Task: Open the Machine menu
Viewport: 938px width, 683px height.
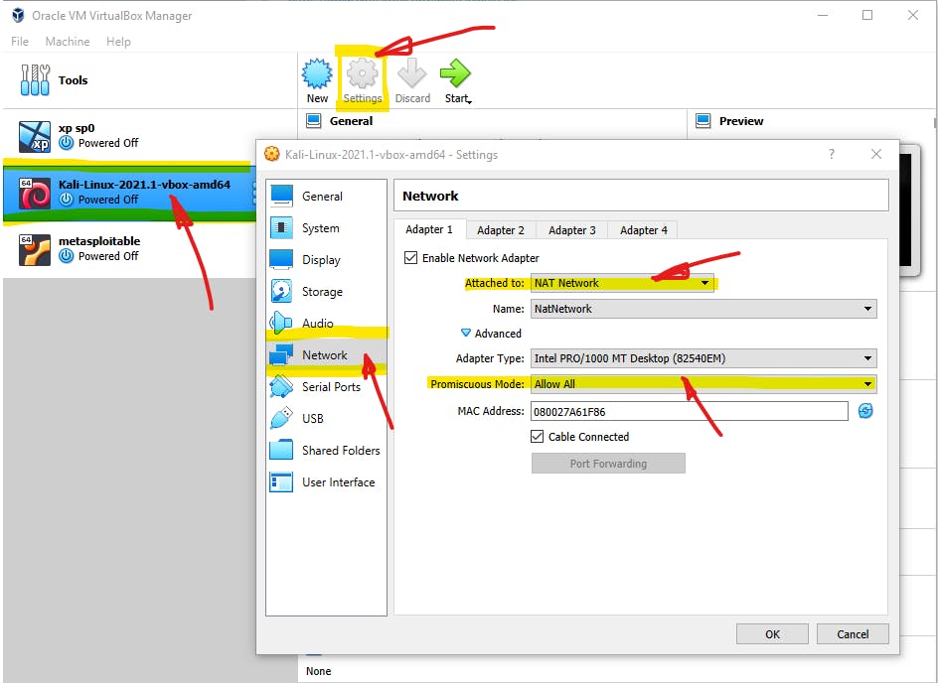Action: (x=68, y=42)
